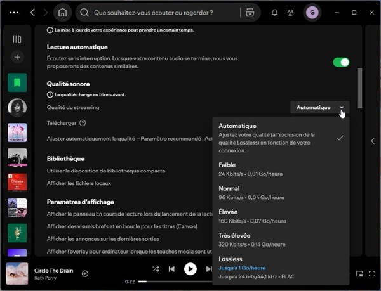Add Circle The Drain to liked songs
Image resolution: width=381 pixels, height=291 pixels.
(x=85, y=274)
